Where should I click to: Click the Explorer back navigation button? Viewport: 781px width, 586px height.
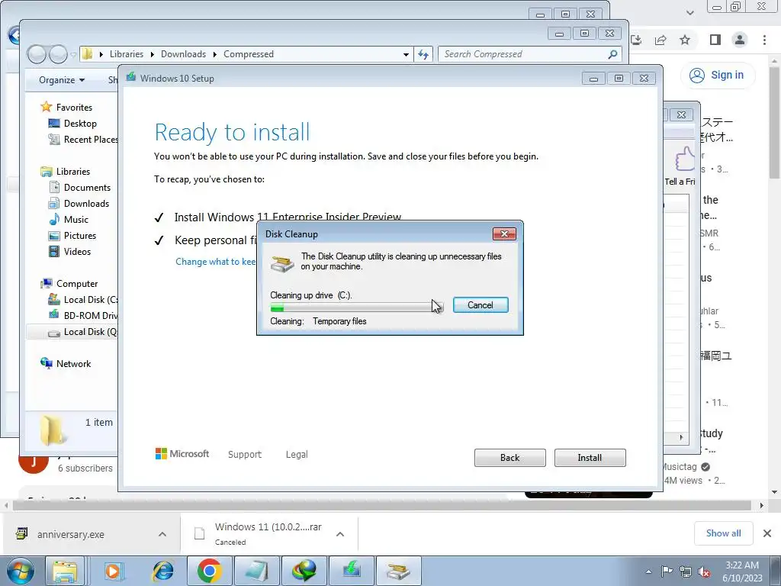(x=37, y=54)
